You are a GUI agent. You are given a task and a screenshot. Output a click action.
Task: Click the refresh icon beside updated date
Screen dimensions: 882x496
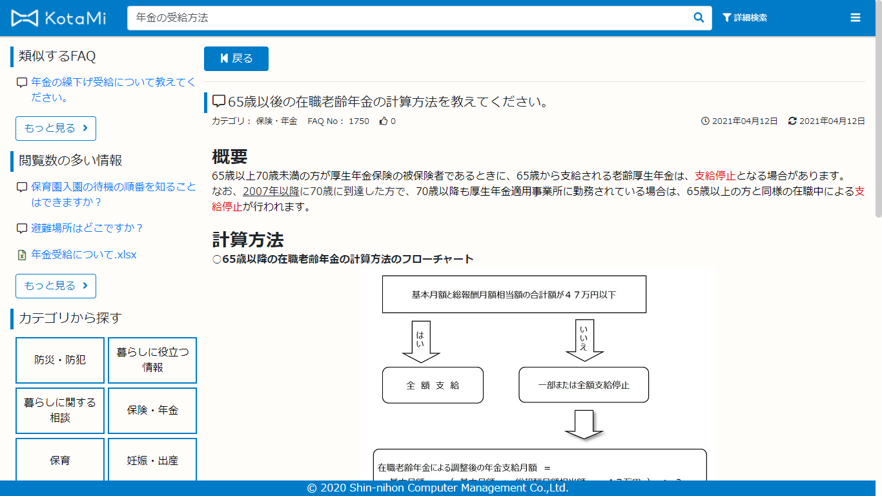click(792, 121)
